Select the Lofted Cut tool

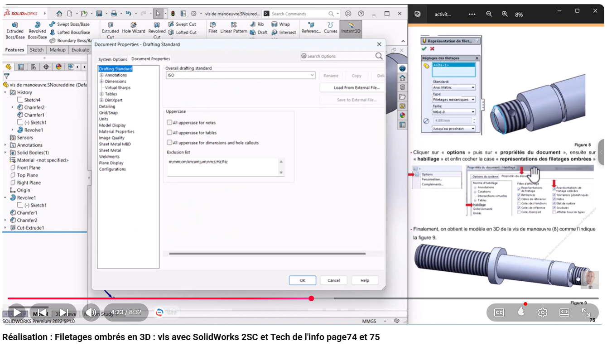tap(182, 32)
